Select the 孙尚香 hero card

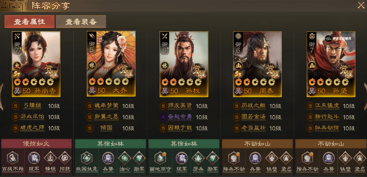tap(36, 64)
